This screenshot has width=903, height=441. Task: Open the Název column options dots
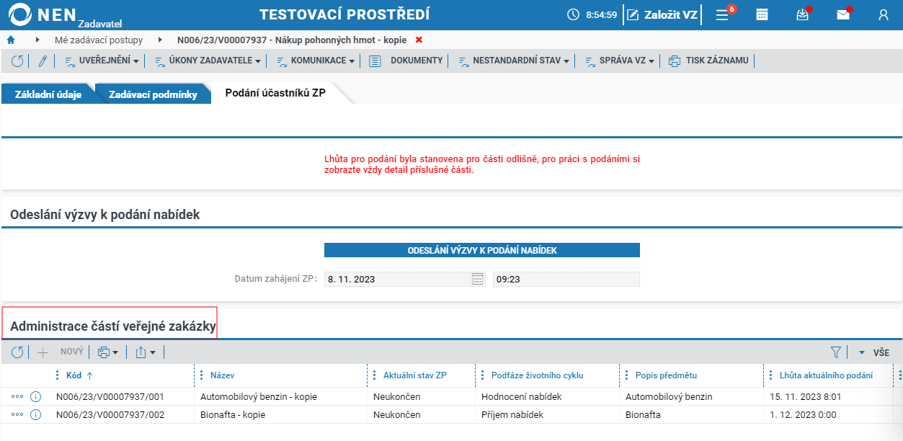tap(202, 375)
